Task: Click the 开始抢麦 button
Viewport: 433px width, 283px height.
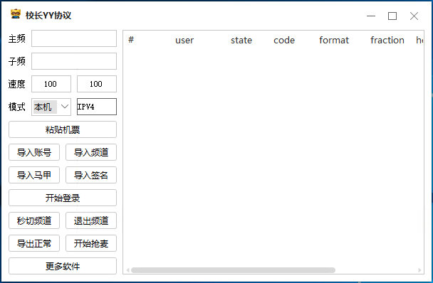Action: pos(91,243)
